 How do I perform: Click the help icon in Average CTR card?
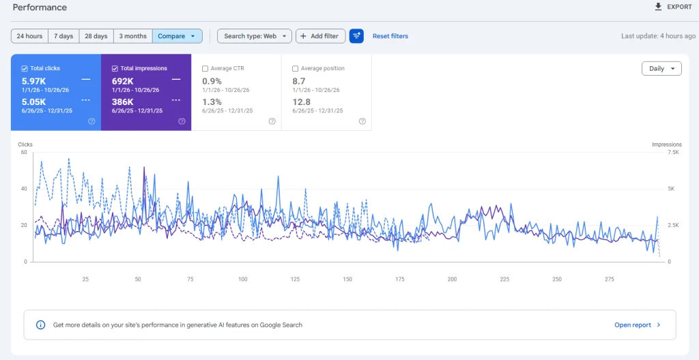click(x=272, y=121)
